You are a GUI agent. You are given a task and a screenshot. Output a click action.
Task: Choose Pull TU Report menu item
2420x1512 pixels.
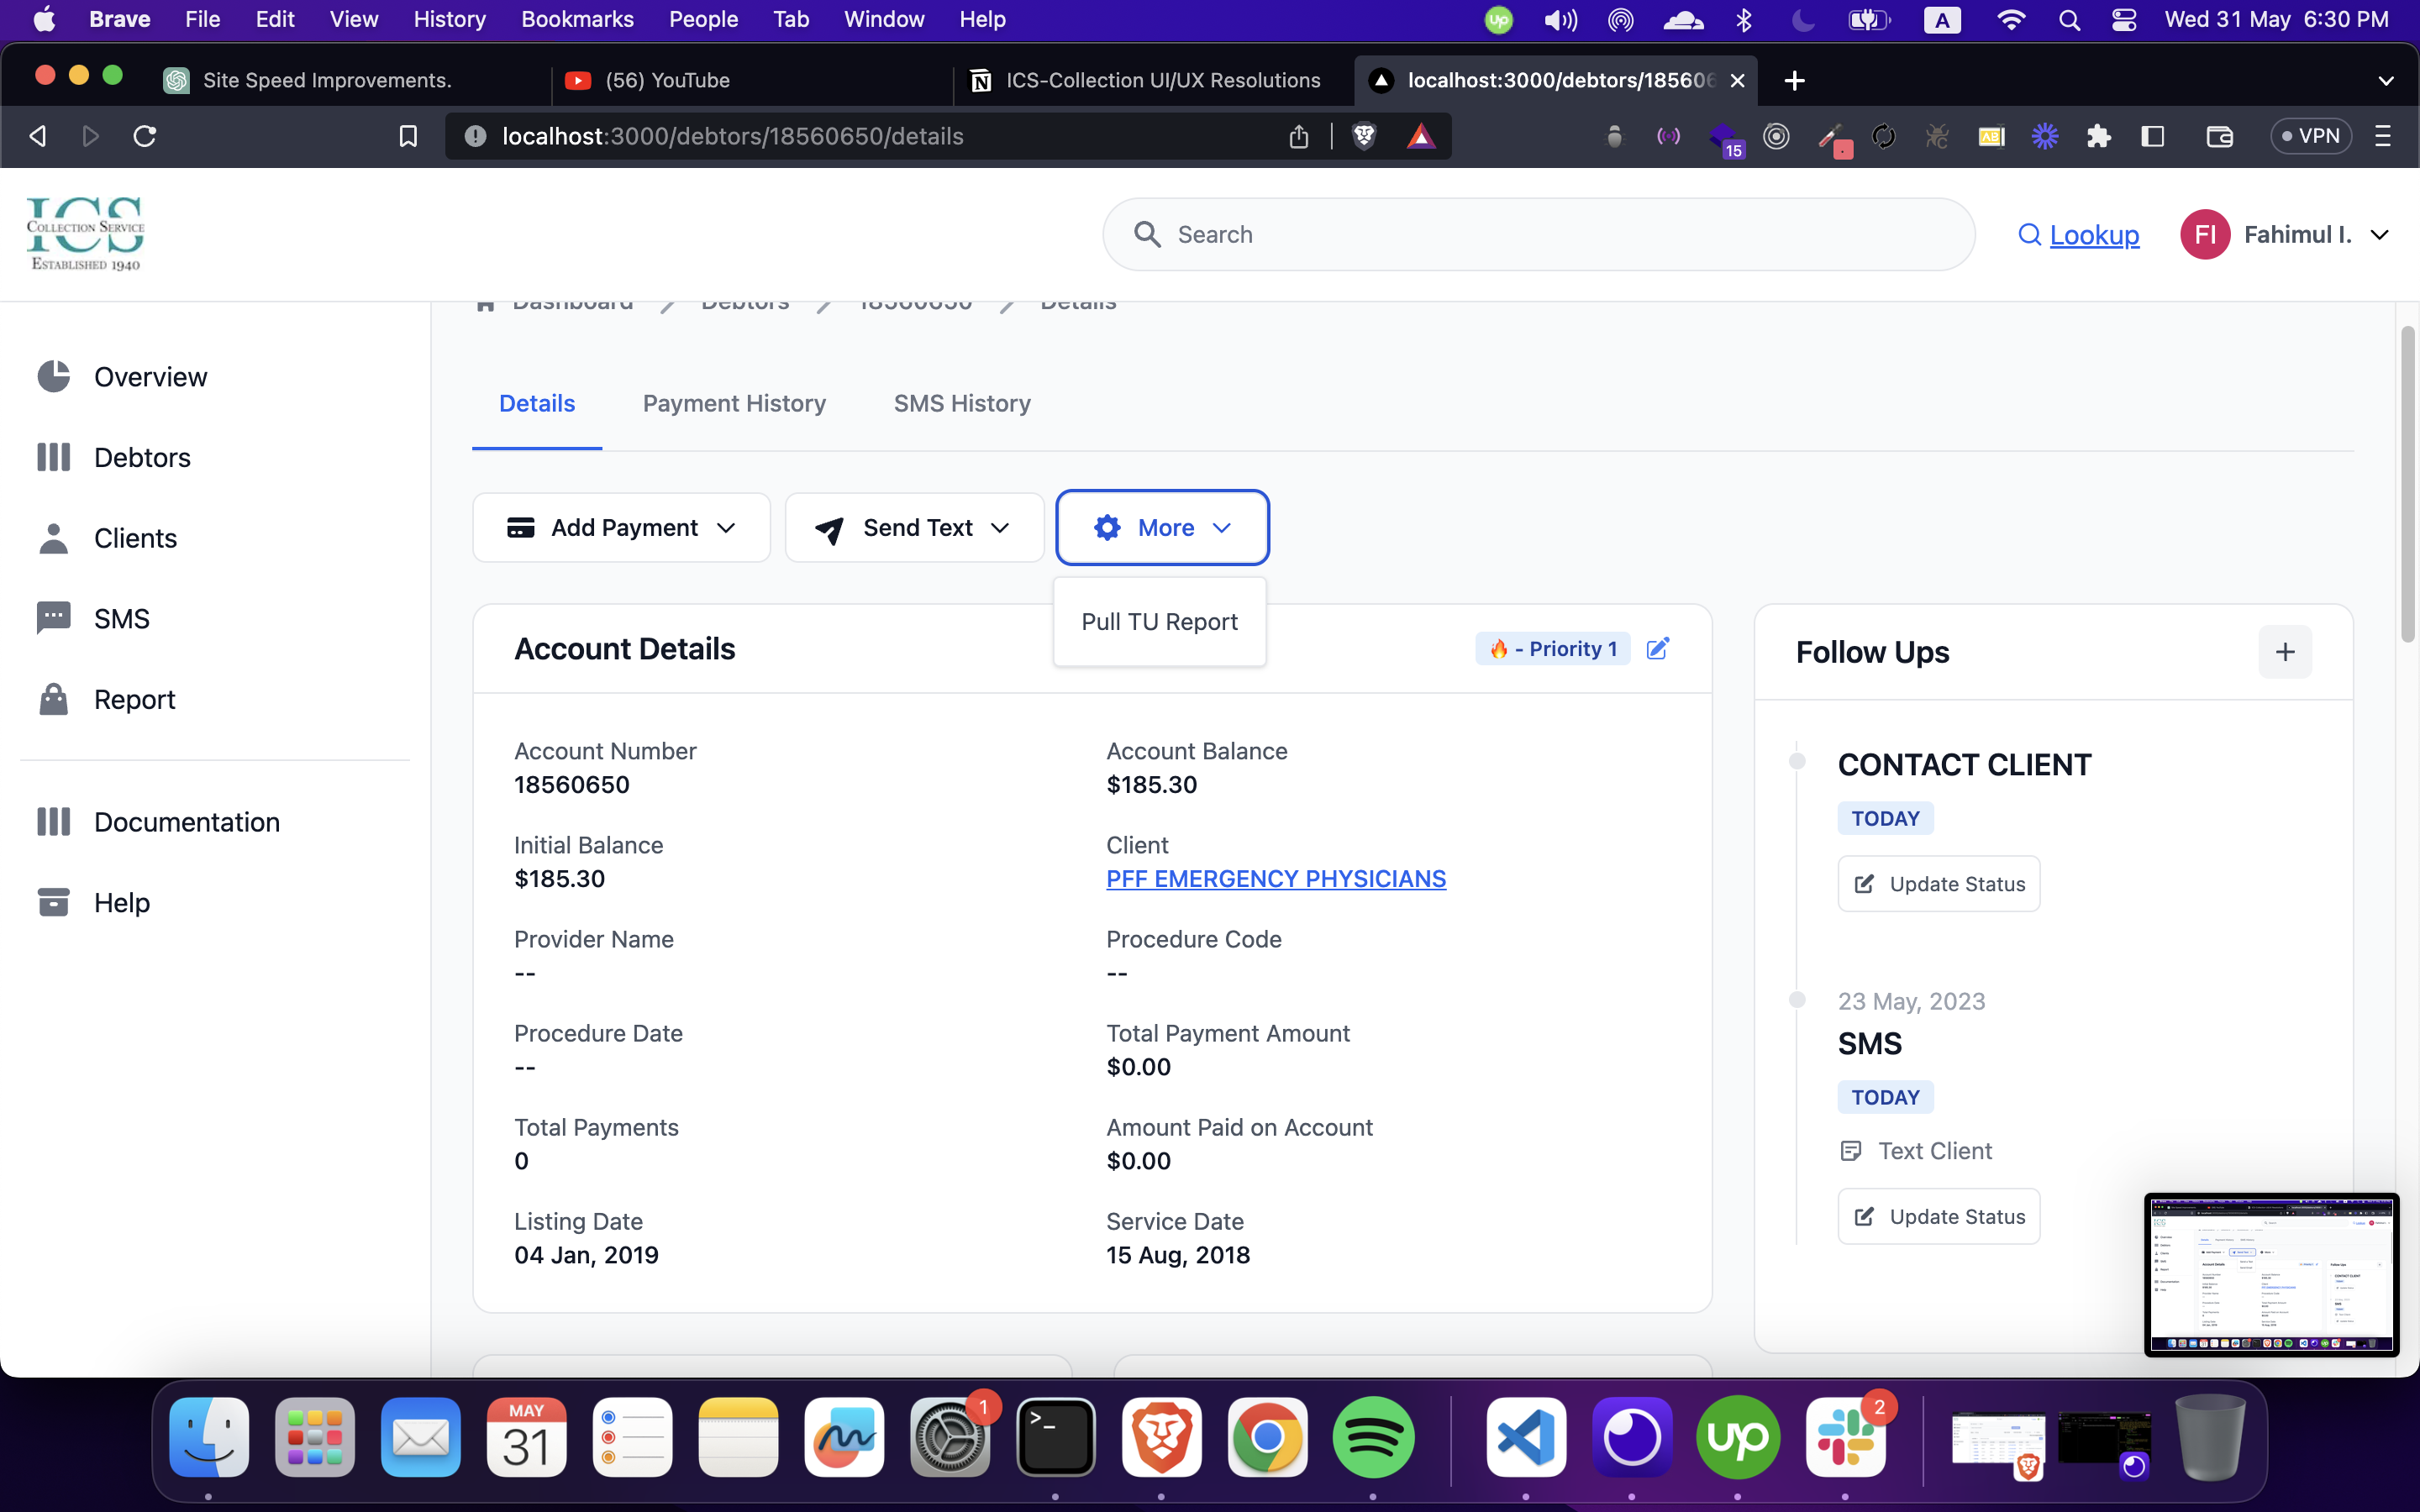click(1159, 622)
